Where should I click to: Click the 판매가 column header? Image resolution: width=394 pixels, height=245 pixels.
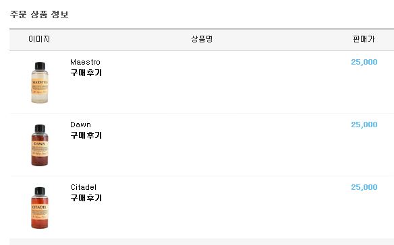pyautogui.click(x=364, y=39)
